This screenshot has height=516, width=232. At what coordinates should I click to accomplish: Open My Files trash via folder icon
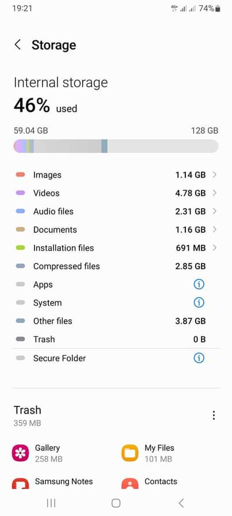click(x=130, y=453)
